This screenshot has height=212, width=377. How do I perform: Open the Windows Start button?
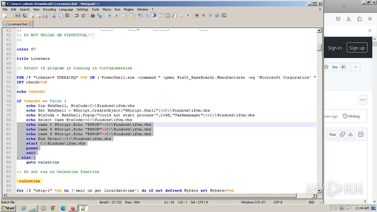click(8, 208)
